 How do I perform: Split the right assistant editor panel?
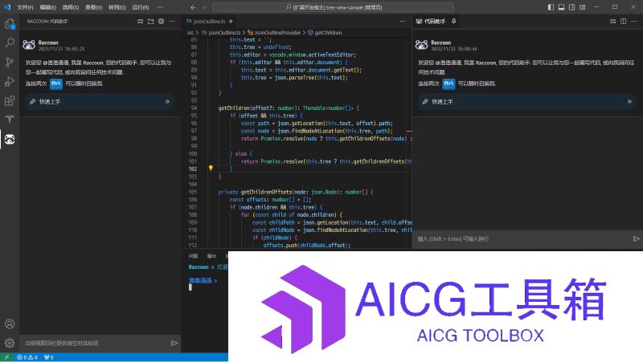(624, 22)
